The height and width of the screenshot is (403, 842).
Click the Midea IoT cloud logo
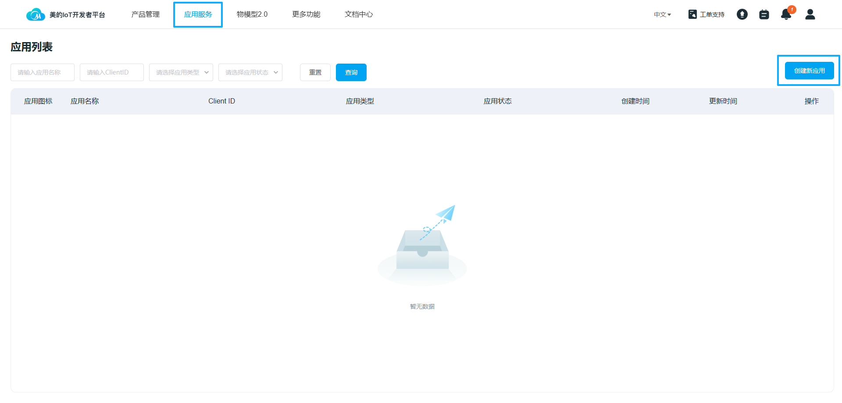pyautogui.click(x=36, y=14)
